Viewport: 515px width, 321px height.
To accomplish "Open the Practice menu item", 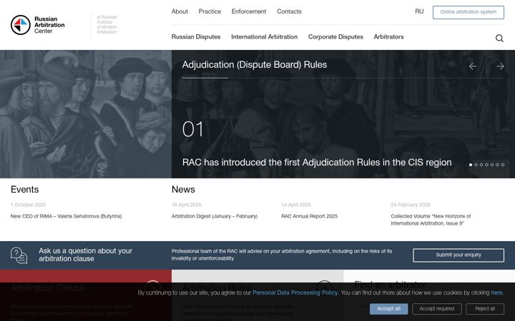I will tap(210, 11).
